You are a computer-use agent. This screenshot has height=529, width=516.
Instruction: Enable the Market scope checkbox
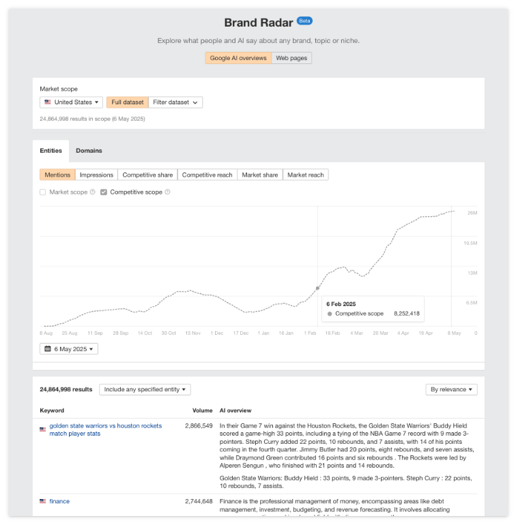click(x=42, y=192)
